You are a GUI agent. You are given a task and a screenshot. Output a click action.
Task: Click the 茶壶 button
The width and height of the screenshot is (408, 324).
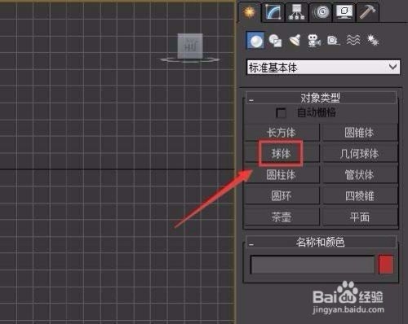(282, 217)
